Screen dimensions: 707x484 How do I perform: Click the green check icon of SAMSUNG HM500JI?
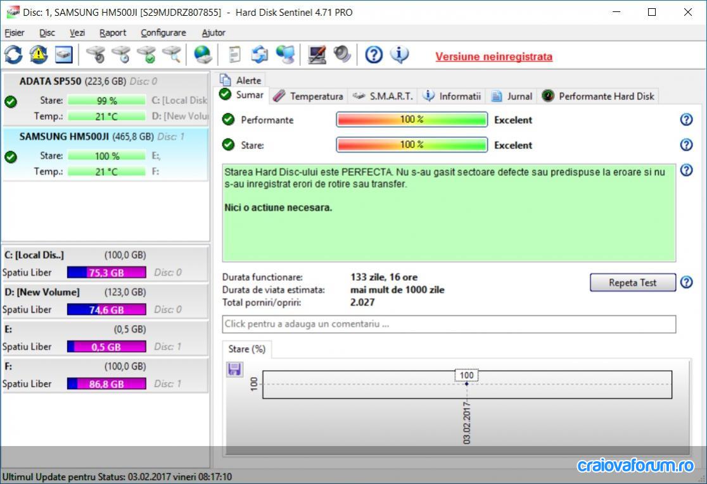pyautogui.click(x=11, y=157)
